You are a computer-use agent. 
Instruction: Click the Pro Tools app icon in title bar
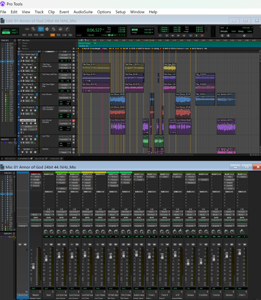[2, 4]
